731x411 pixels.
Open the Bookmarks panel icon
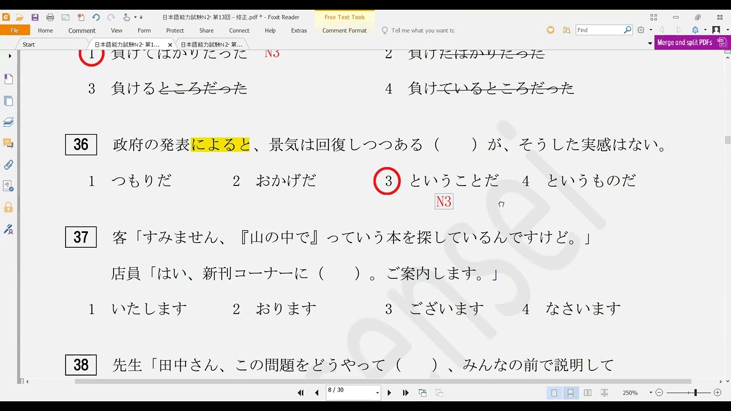[9, 79]
